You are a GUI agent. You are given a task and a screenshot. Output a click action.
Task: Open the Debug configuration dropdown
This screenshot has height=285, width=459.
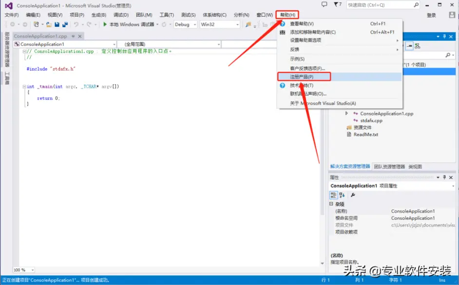point(195,24)
